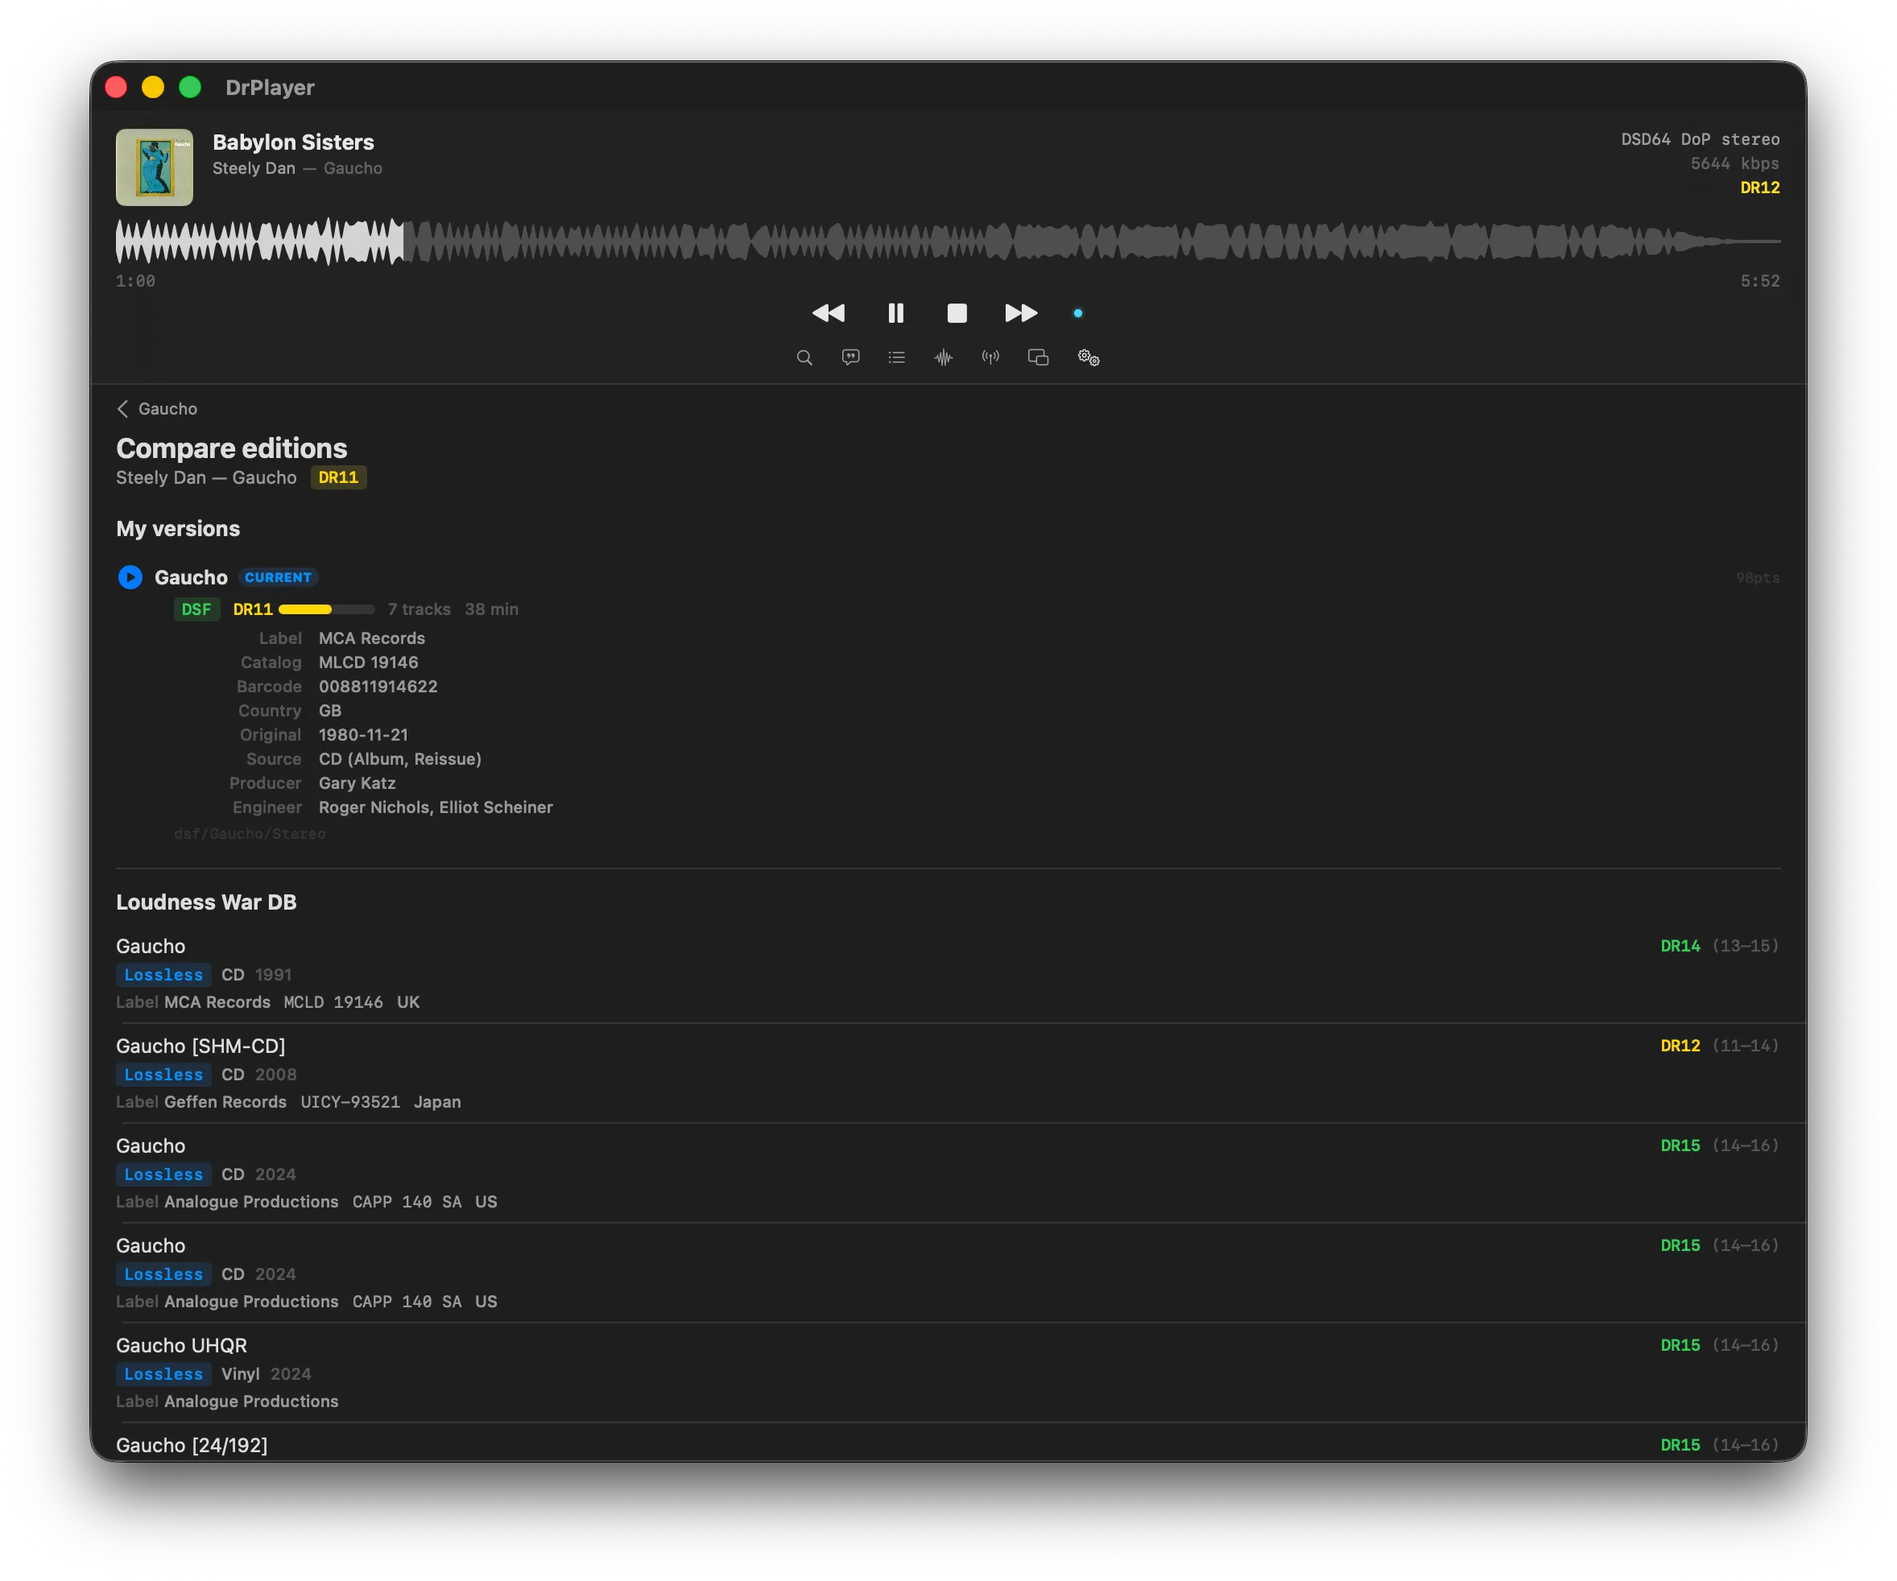1897x1581 pixels.
Task: Click the barcode 008811914622
Action: (378, 687)
